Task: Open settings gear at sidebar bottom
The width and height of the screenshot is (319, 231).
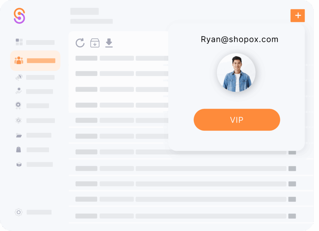Action: tap(18, 212)
